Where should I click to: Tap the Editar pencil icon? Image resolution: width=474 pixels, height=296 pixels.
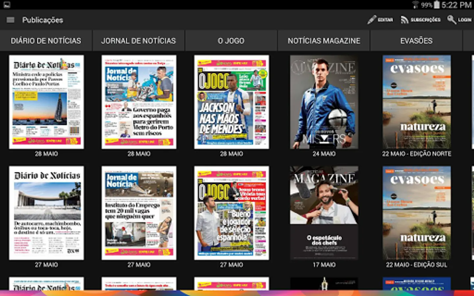pos(372,19)
